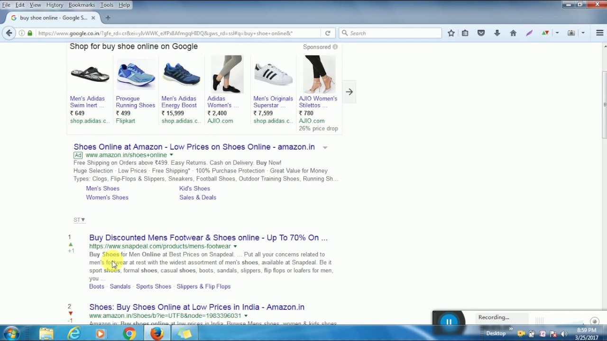Viewport: 607px width, 341px height.
Task: Open Windows Start button
Action: 10,334
